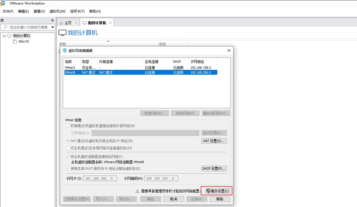Click 应用(A) button
This screenshot has width=357, height=207.
[x=197, y=199]
